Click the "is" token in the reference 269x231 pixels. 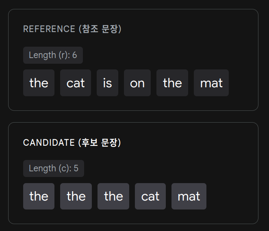107,83
